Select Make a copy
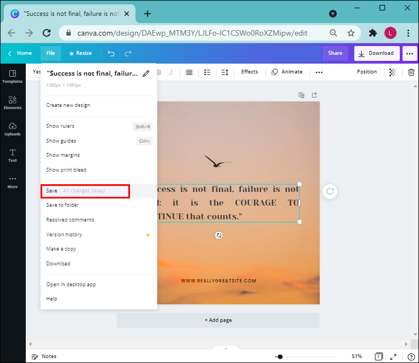 pos(99,249)
